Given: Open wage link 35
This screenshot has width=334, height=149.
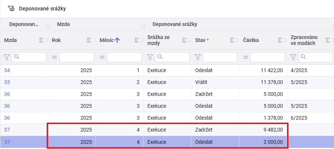Looking at the screenshot, I should [x=7, y=82].
